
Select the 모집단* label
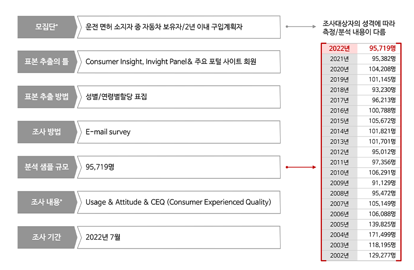coord(46,27)
